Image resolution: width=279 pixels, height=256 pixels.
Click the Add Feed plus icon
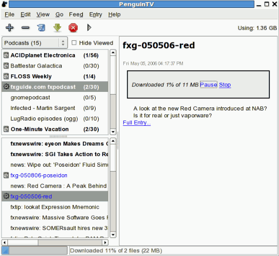click(10, 28)
